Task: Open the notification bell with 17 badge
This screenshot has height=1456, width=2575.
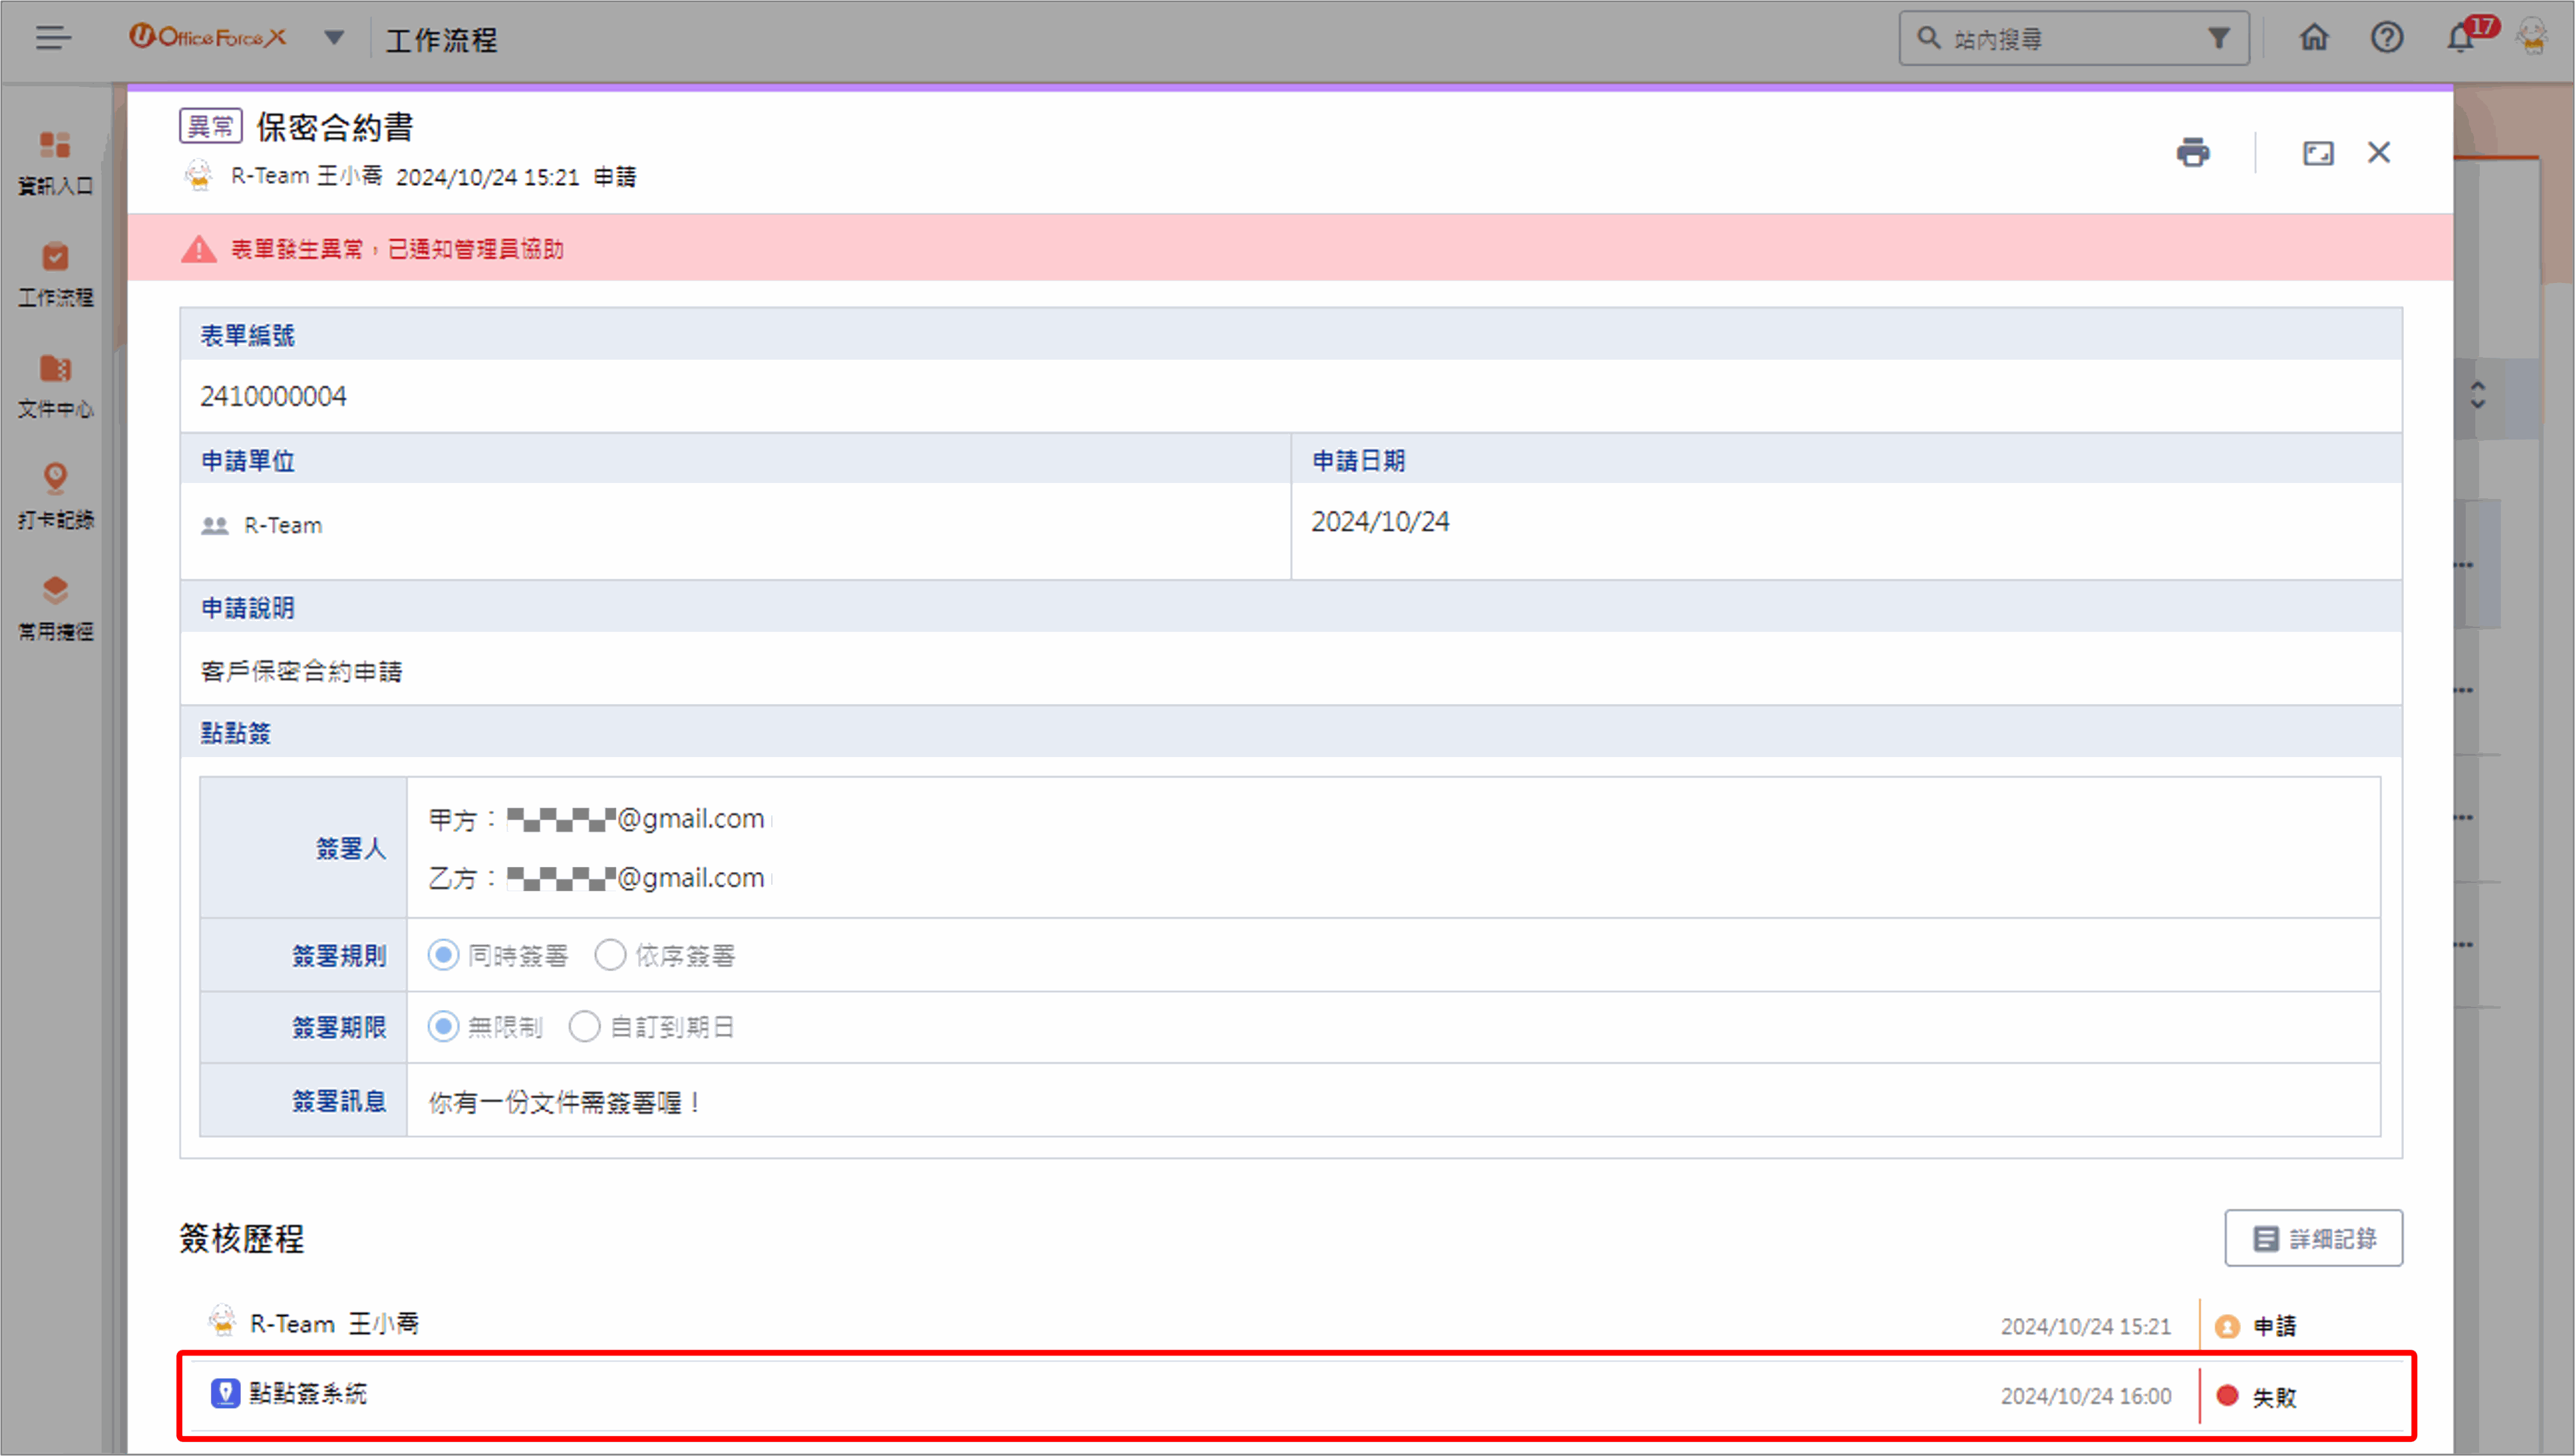Action: coord(2462,39)
